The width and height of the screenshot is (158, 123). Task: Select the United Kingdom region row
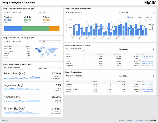click(x=17, y=51)
